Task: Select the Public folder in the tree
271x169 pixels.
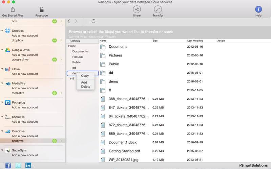Action: click(x=77, y=62)
